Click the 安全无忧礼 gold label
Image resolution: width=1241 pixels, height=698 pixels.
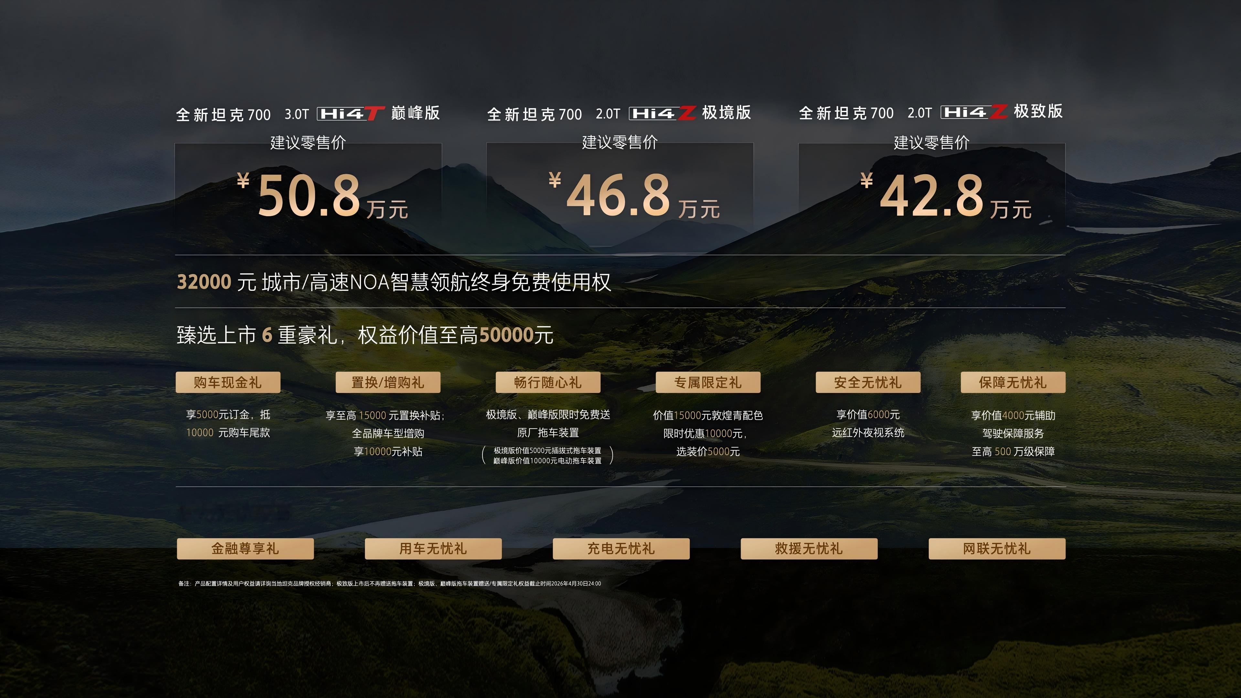coord(868,383)
